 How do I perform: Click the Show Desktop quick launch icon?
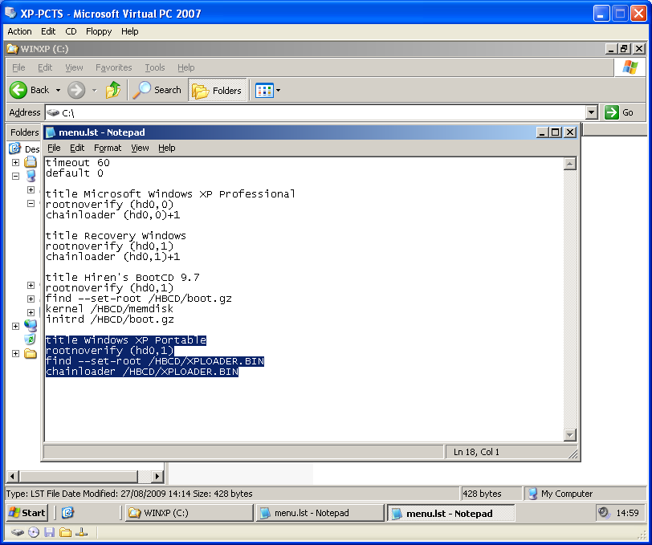[67, 513]
